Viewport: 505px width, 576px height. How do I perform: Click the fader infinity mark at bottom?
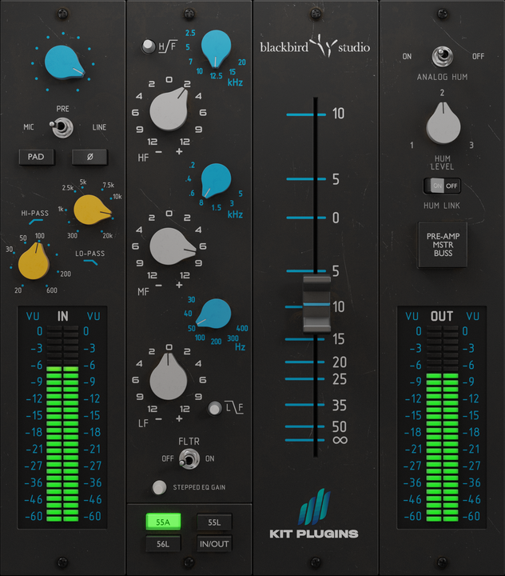(340, 440)
